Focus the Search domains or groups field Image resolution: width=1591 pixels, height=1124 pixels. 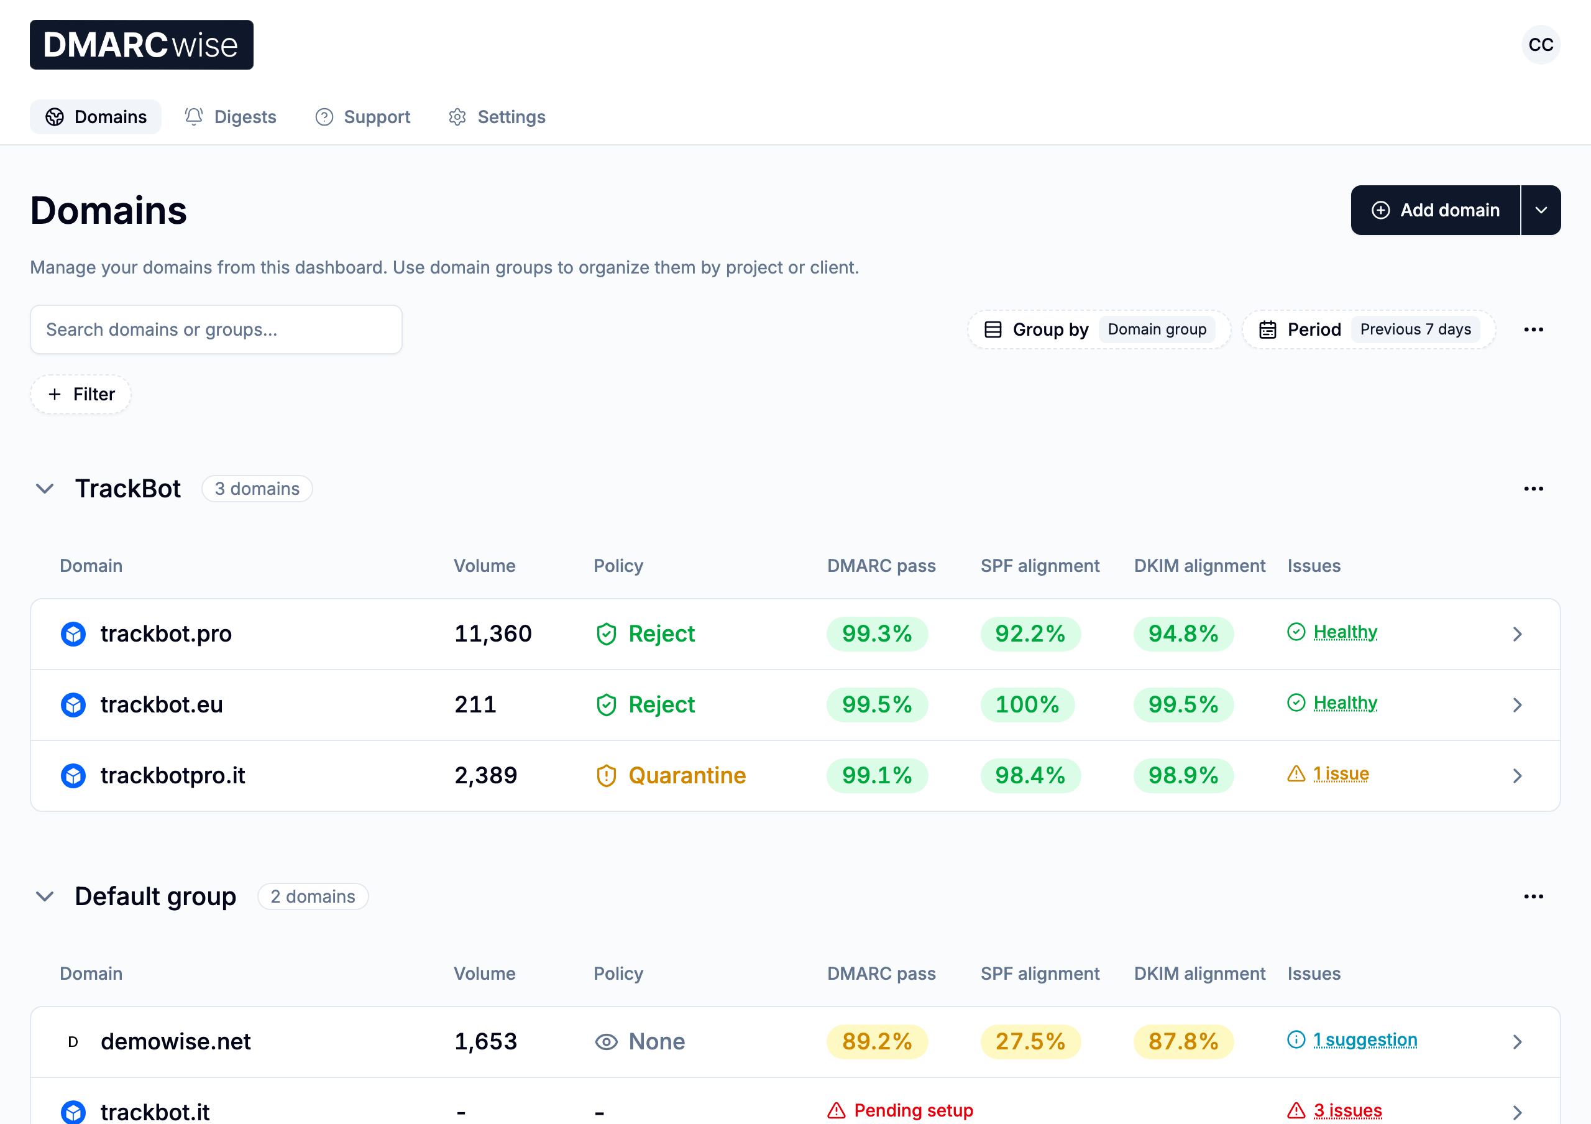click(x=216, y=330)
